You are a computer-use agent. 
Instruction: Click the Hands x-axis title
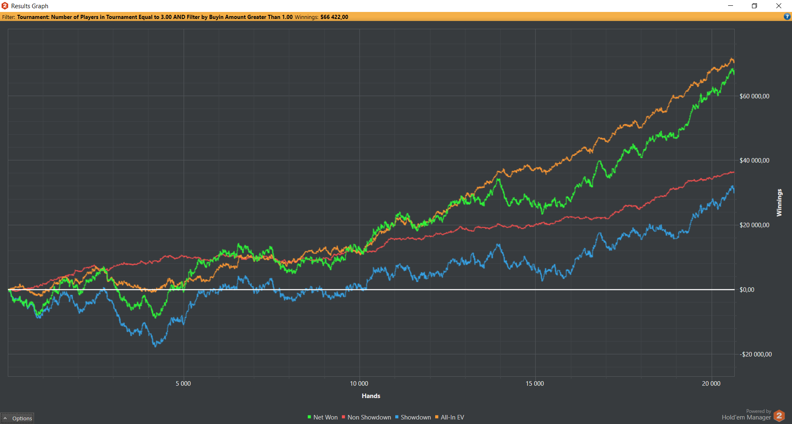(371, 396)
